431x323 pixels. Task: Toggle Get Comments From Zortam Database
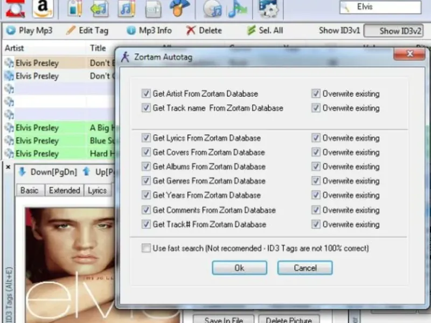pos(145,210)
